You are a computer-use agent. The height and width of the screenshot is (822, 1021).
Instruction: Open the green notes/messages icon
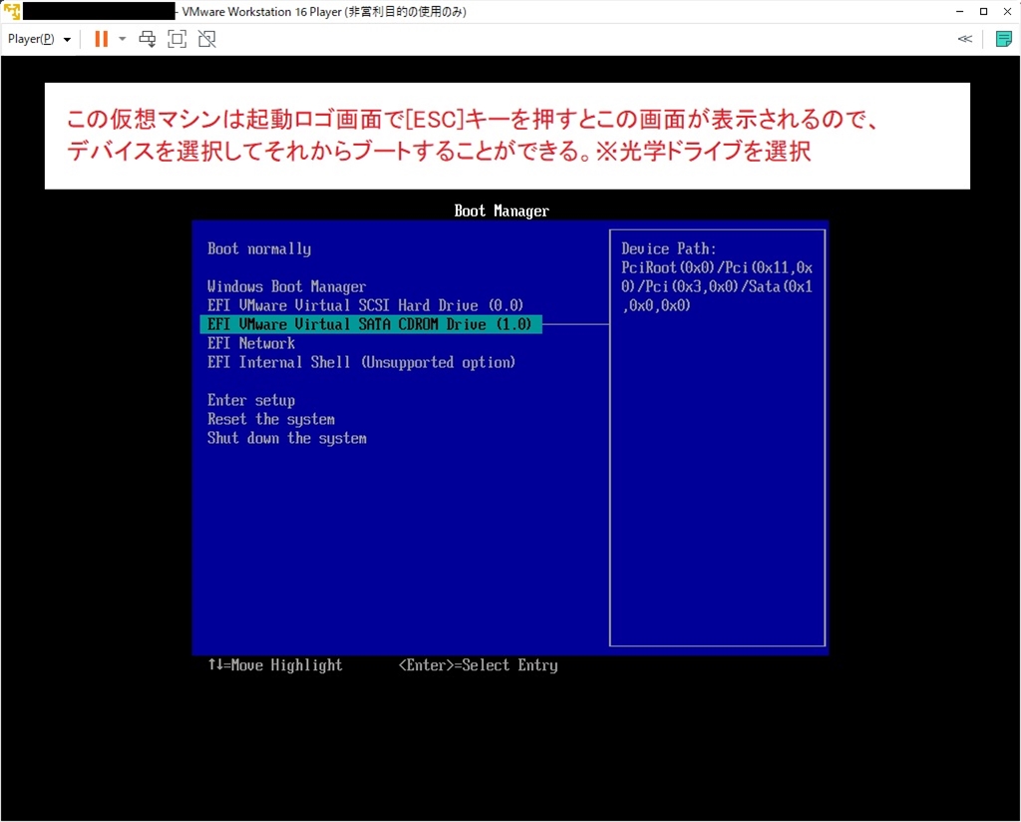[1003, 39]
